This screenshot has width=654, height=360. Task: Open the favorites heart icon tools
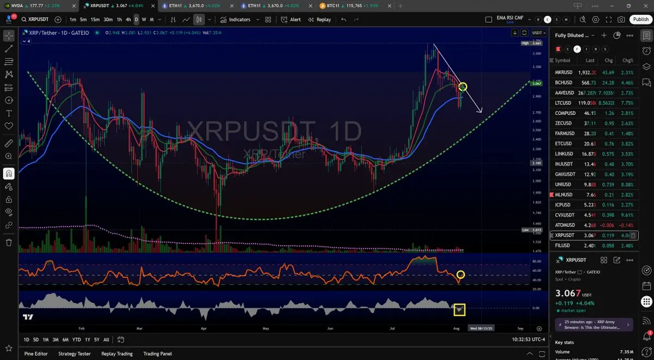click(x=9, y=126)
